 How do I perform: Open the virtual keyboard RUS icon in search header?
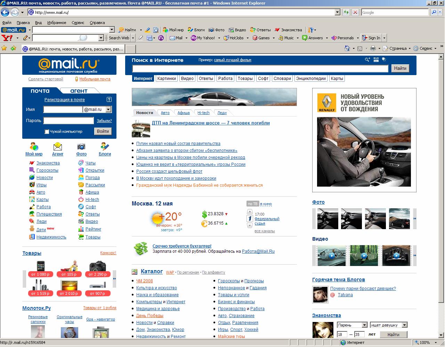pyautogui.click(x=376, y=59)
